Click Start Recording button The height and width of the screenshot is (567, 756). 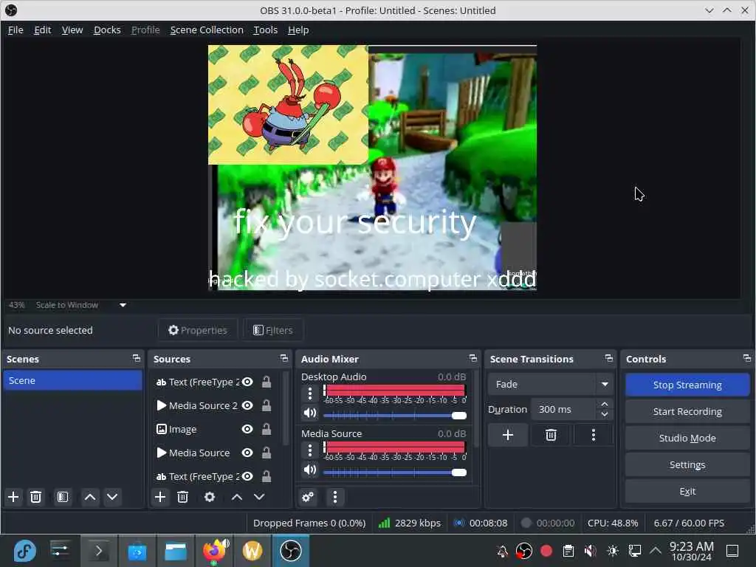click(x=687, y=411)
